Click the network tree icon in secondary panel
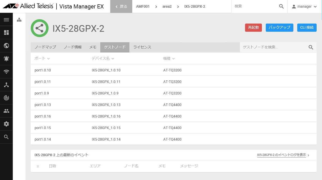 [x=19, y=20]
